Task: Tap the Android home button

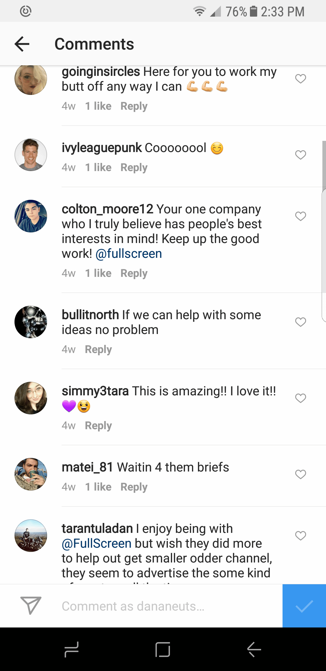Action: [163, 649]
